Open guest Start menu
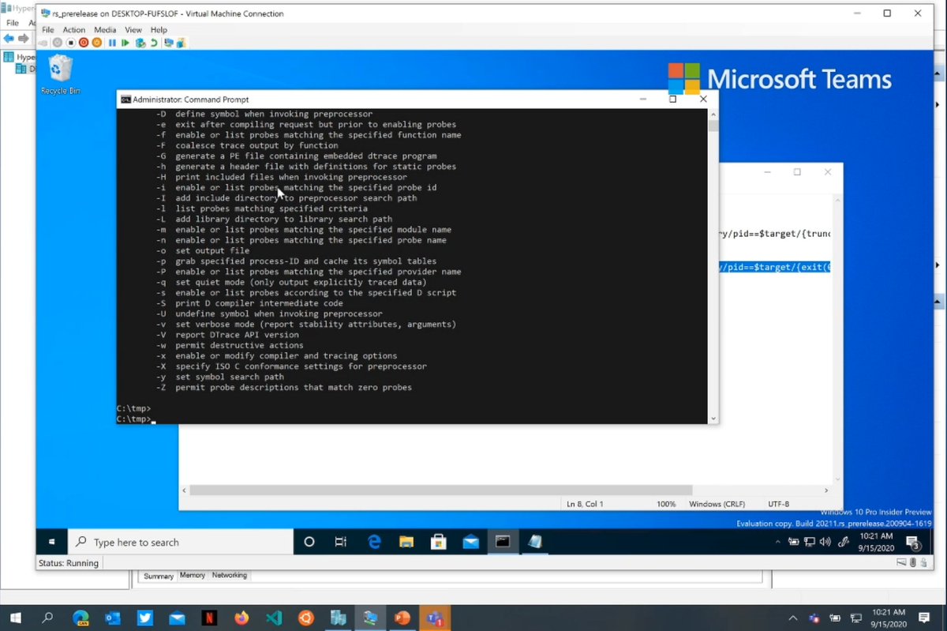947x631 pixels. 52,542
